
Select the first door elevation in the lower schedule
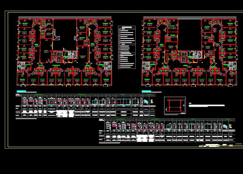coord(108,125)
